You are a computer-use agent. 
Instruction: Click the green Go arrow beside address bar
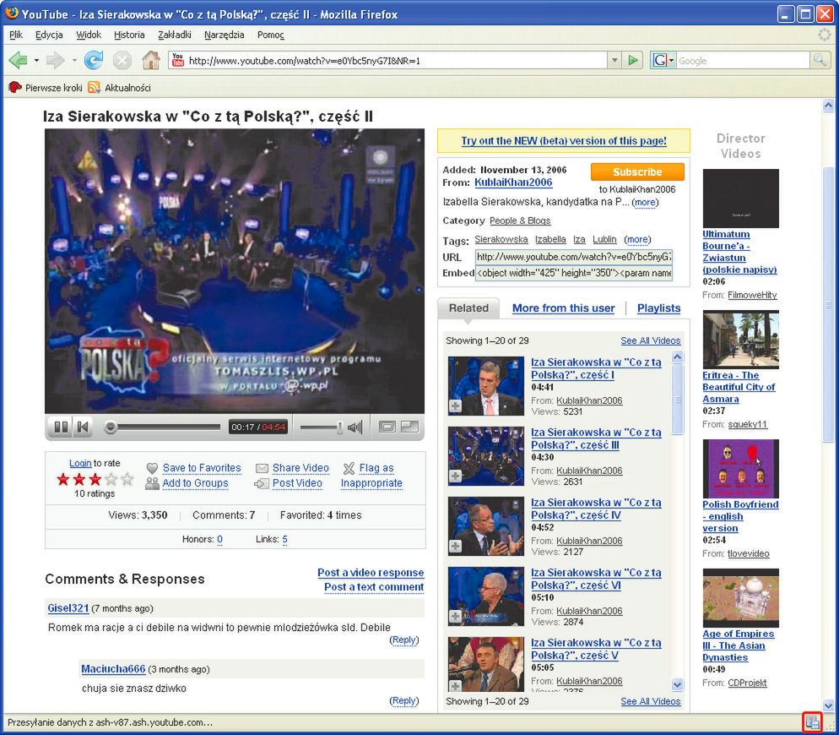[x=633, y=60]
